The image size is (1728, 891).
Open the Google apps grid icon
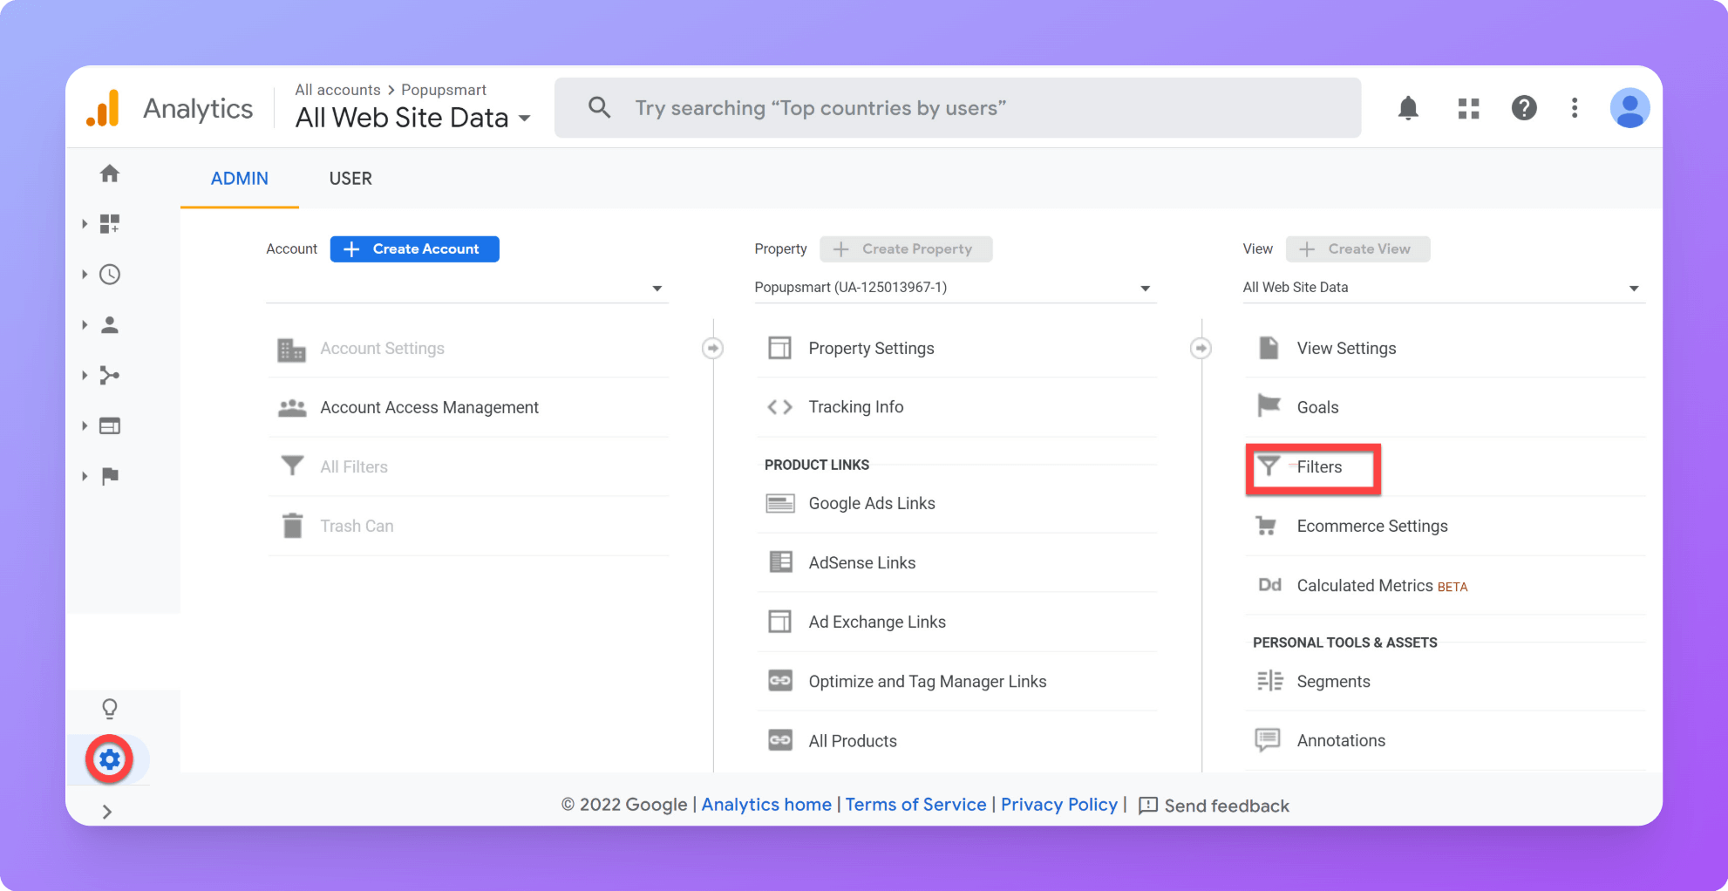1469,108
